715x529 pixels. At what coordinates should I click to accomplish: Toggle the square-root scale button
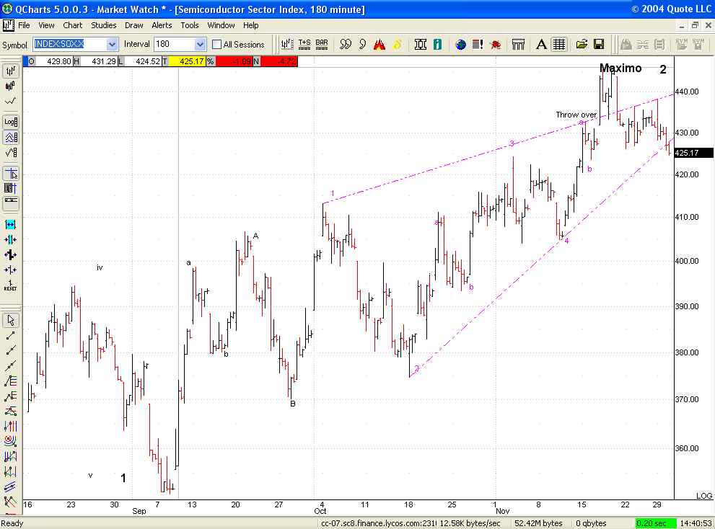(x=11, y=153)
